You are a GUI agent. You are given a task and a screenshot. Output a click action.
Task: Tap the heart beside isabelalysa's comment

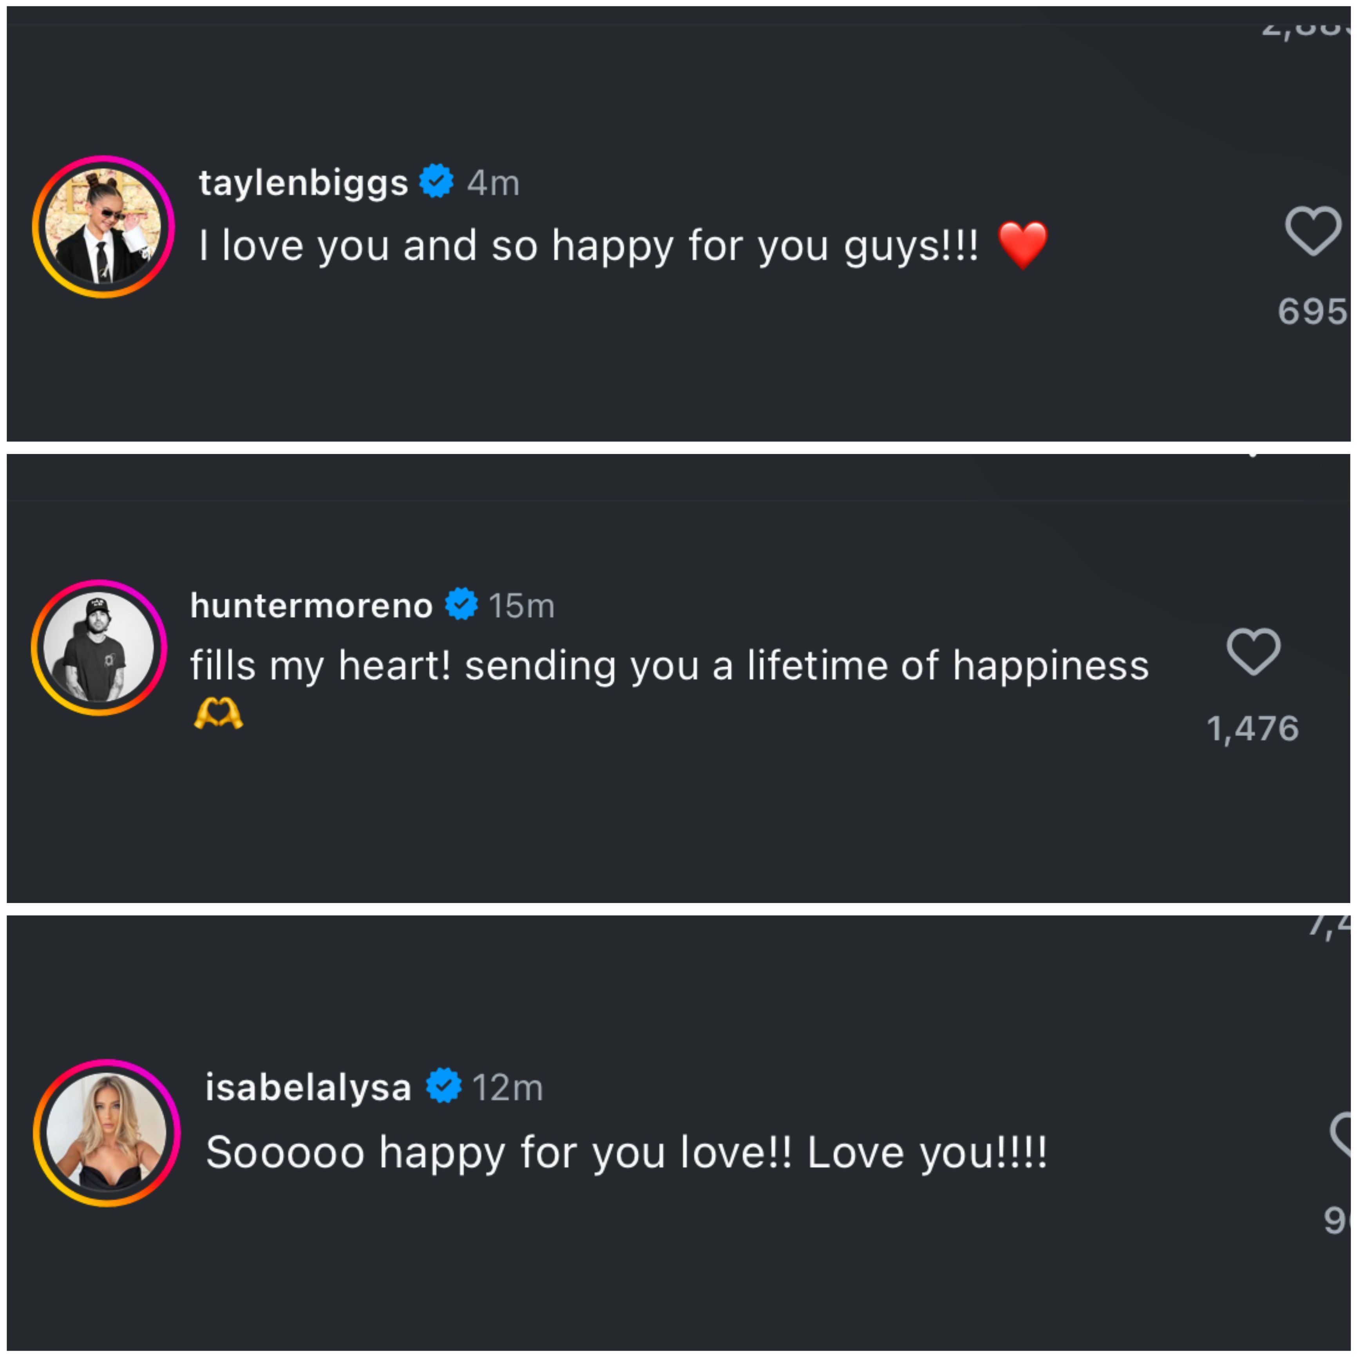point(1343,1134)
